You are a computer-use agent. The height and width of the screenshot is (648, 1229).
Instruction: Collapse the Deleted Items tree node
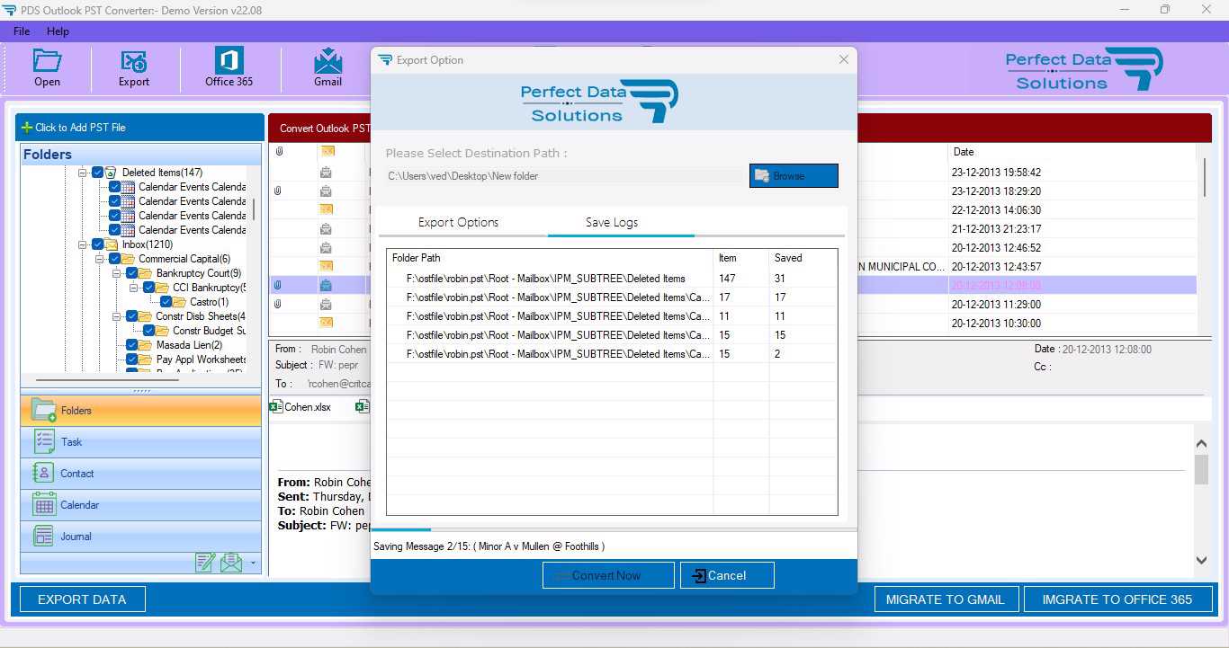[x=83, y=173]
